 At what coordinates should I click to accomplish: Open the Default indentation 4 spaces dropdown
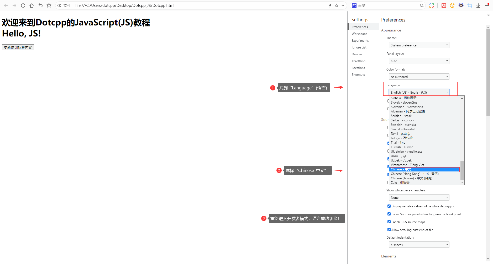click(419, 245)
